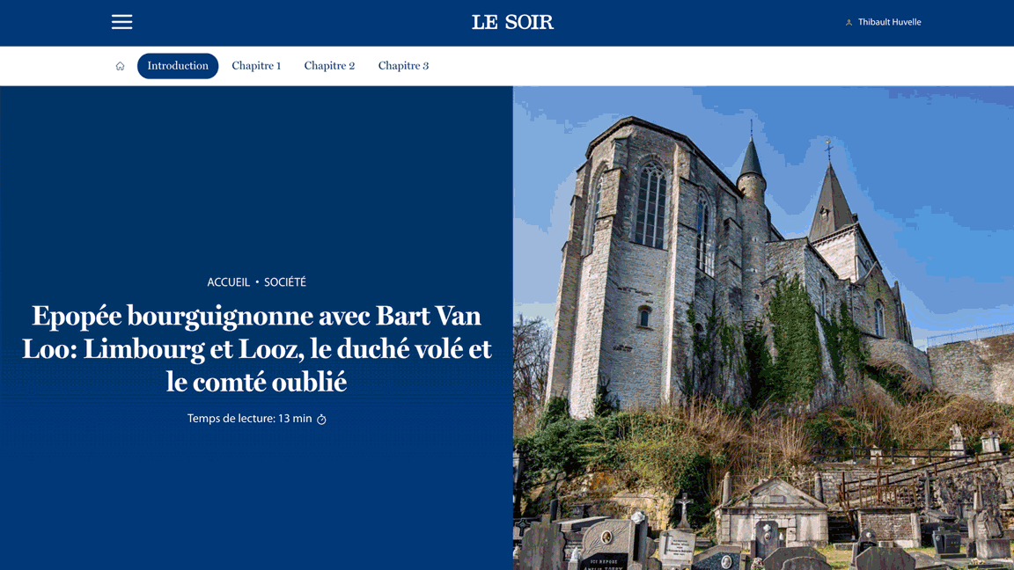
Task: Click the highlighted Introduction pill button
Action: pyautogui.click(x=178, y=65)
